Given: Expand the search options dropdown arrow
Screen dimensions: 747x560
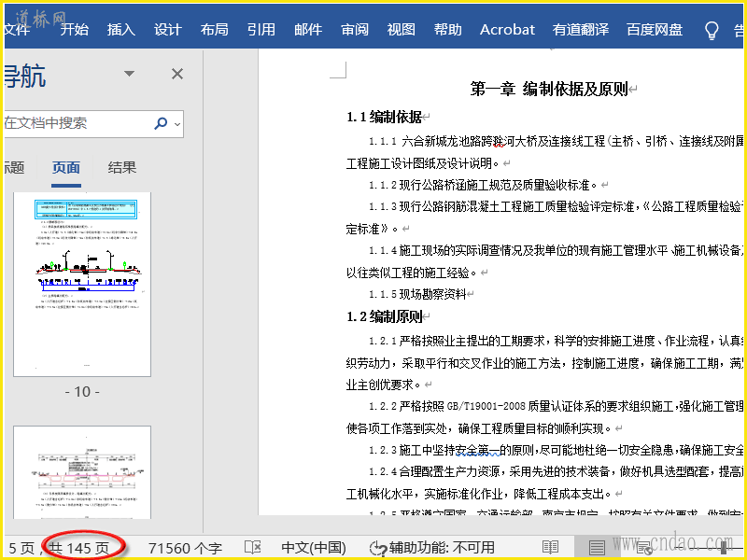Looking at the screenshot, I should click(177, 124).
